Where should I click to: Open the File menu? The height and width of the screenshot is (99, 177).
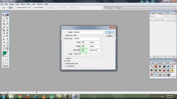coord(2,4)
